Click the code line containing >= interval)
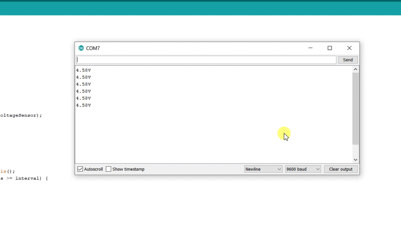Image resolution: width=401 pixels, height=226 pixels. click(x=24, y=178)
